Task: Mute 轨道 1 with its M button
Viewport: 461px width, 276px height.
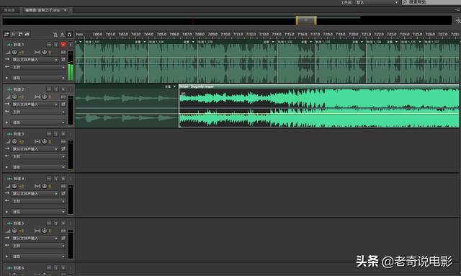Action: pos(49,45)
